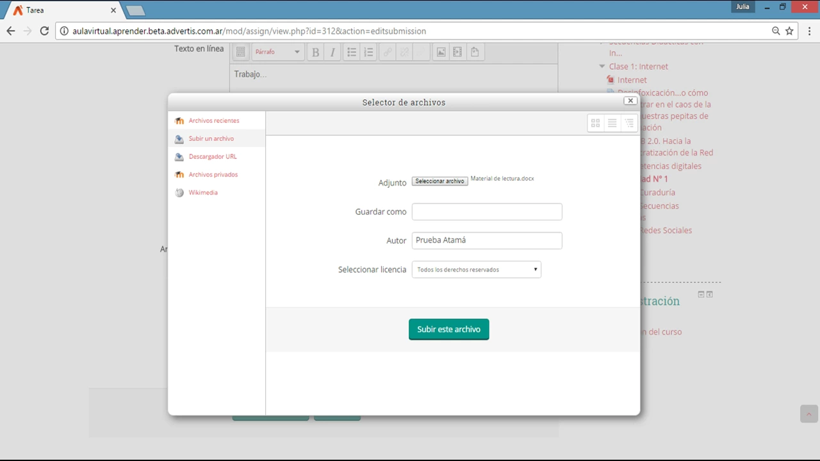
Task: Switch file picker to tree view
Action: click(x=629, y=123)
